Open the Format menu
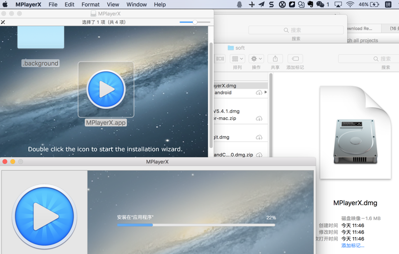The height and width of the screenshot is (254, 399). (90, 4)
